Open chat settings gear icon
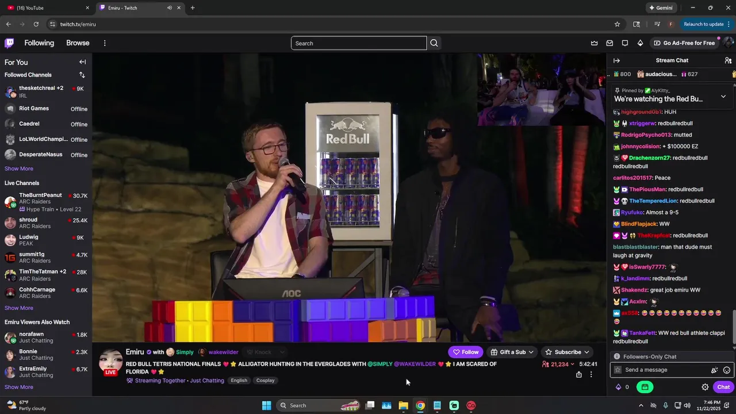Screen dimensions: 736x414 (x=705, y=387)
